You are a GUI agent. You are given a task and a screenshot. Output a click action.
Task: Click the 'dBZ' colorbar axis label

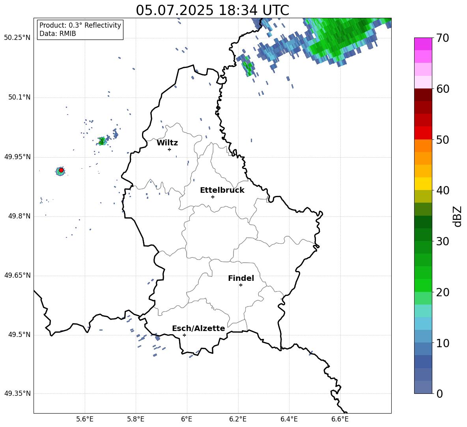[x=457, y=216]
